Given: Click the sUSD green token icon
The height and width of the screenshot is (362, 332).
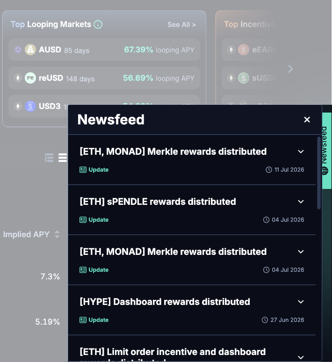Looking at the screenshot, I should (x=243, y=78).
